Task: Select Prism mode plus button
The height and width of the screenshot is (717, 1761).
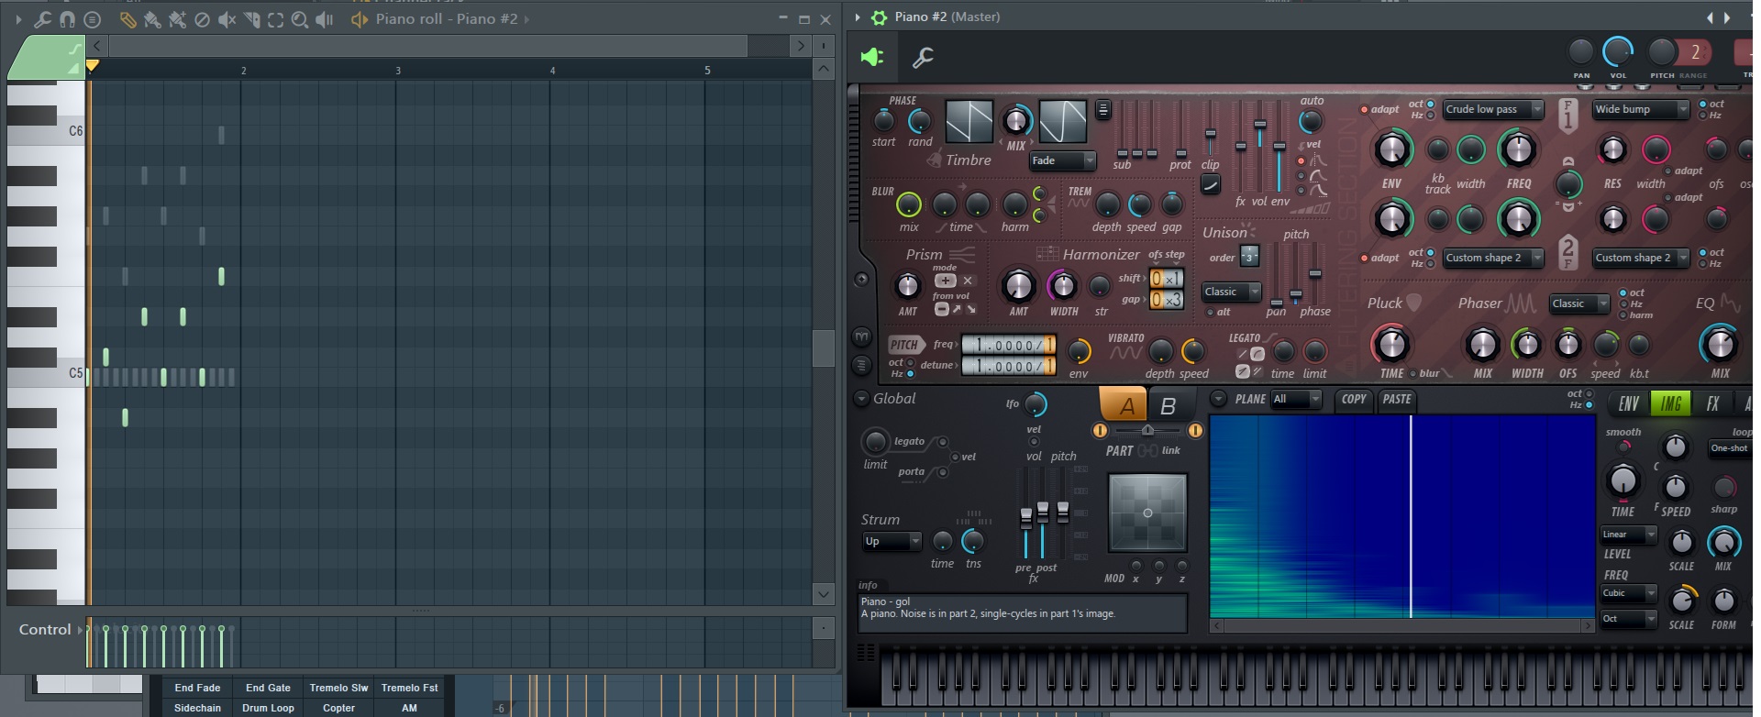Action: point(945,281)
